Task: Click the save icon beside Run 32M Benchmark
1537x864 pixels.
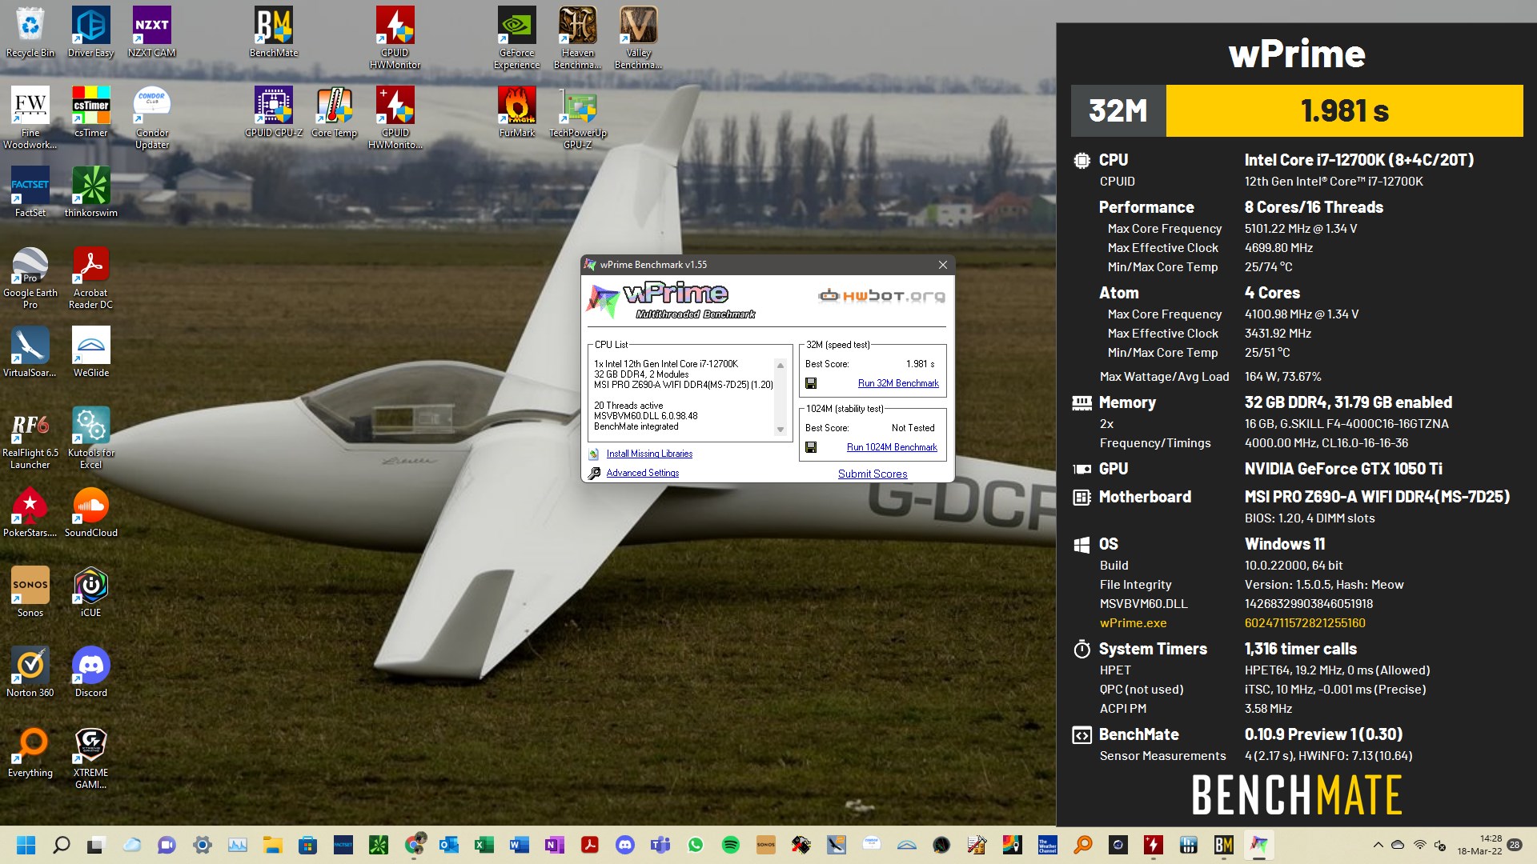Action: click(x=811, y=383)
